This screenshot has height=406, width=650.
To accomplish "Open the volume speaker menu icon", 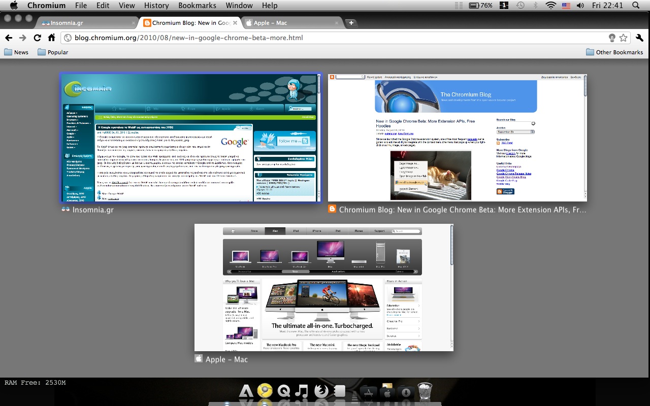I will pos(580,6).
